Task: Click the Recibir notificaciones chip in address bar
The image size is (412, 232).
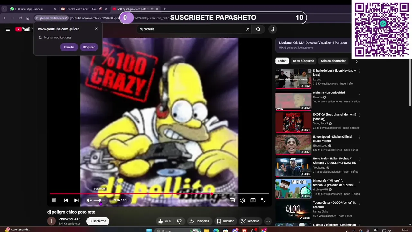Action: click(x=51, y=18)
